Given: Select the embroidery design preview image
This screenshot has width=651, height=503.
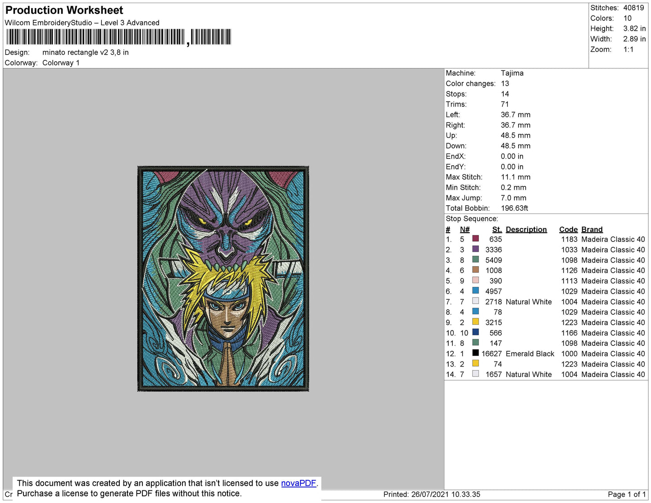Looking at the screenshot, I should click(223, 278).
